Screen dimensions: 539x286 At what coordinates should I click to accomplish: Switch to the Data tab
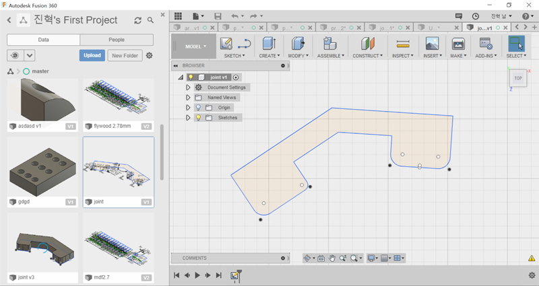pyautogui.click(x=43, y=40)
